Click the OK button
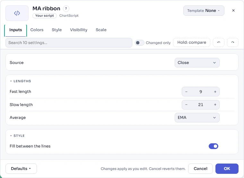This screenshot has width=244, height=178. click(227, 168)
